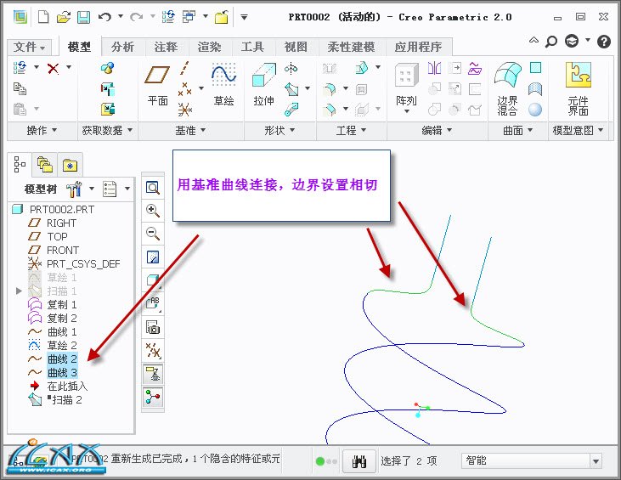
Task: Click the New file icon
Action: (43, 17)
